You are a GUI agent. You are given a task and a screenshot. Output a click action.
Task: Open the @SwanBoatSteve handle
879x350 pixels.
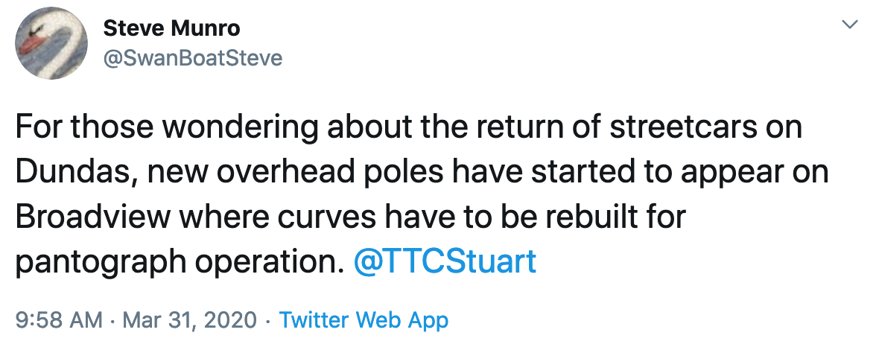coord(193,57)
